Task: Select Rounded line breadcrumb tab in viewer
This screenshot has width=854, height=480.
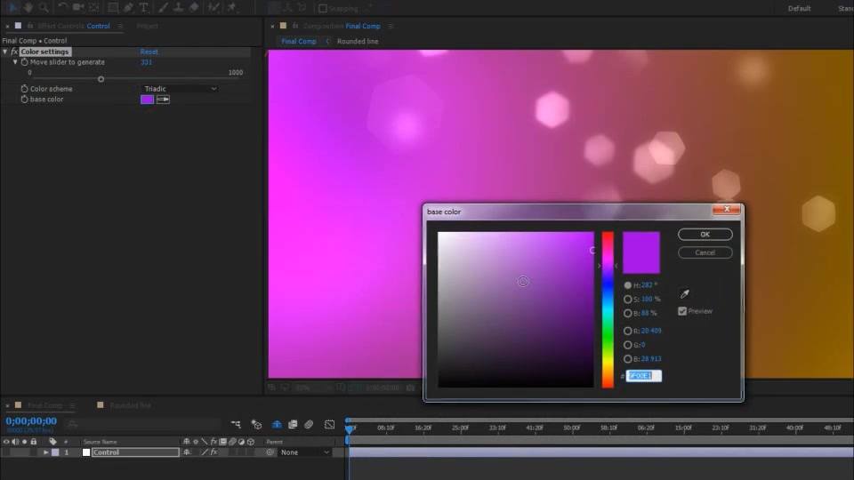Action: (358, 42)
